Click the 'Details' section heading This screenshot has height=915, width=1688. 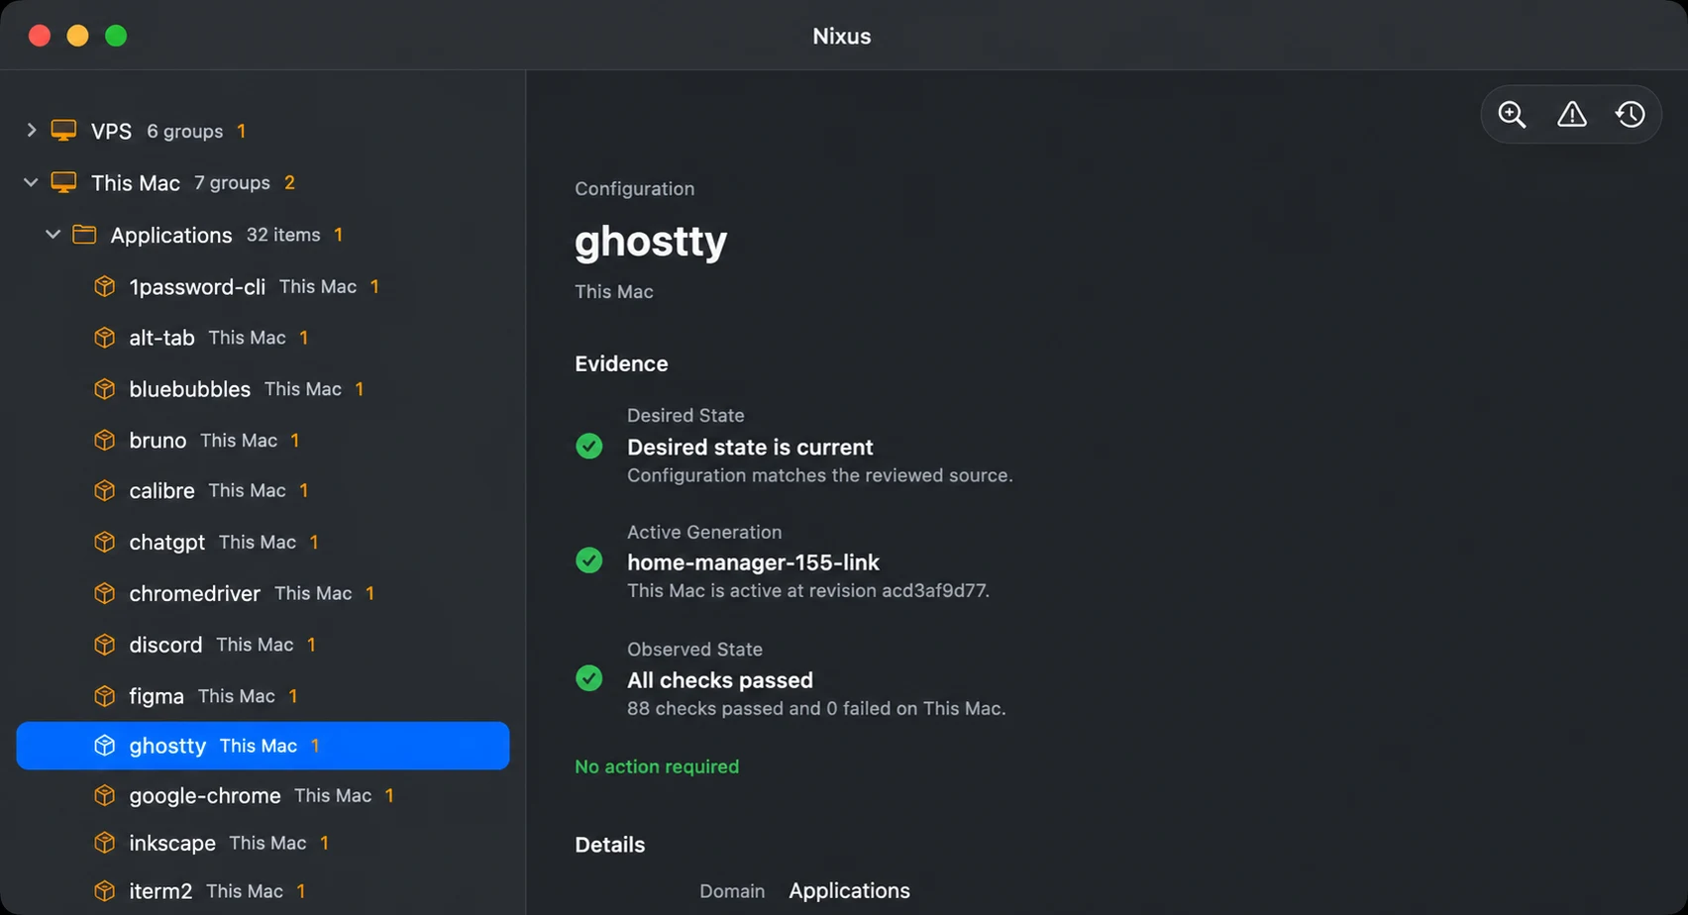click(x=609, y=845)
